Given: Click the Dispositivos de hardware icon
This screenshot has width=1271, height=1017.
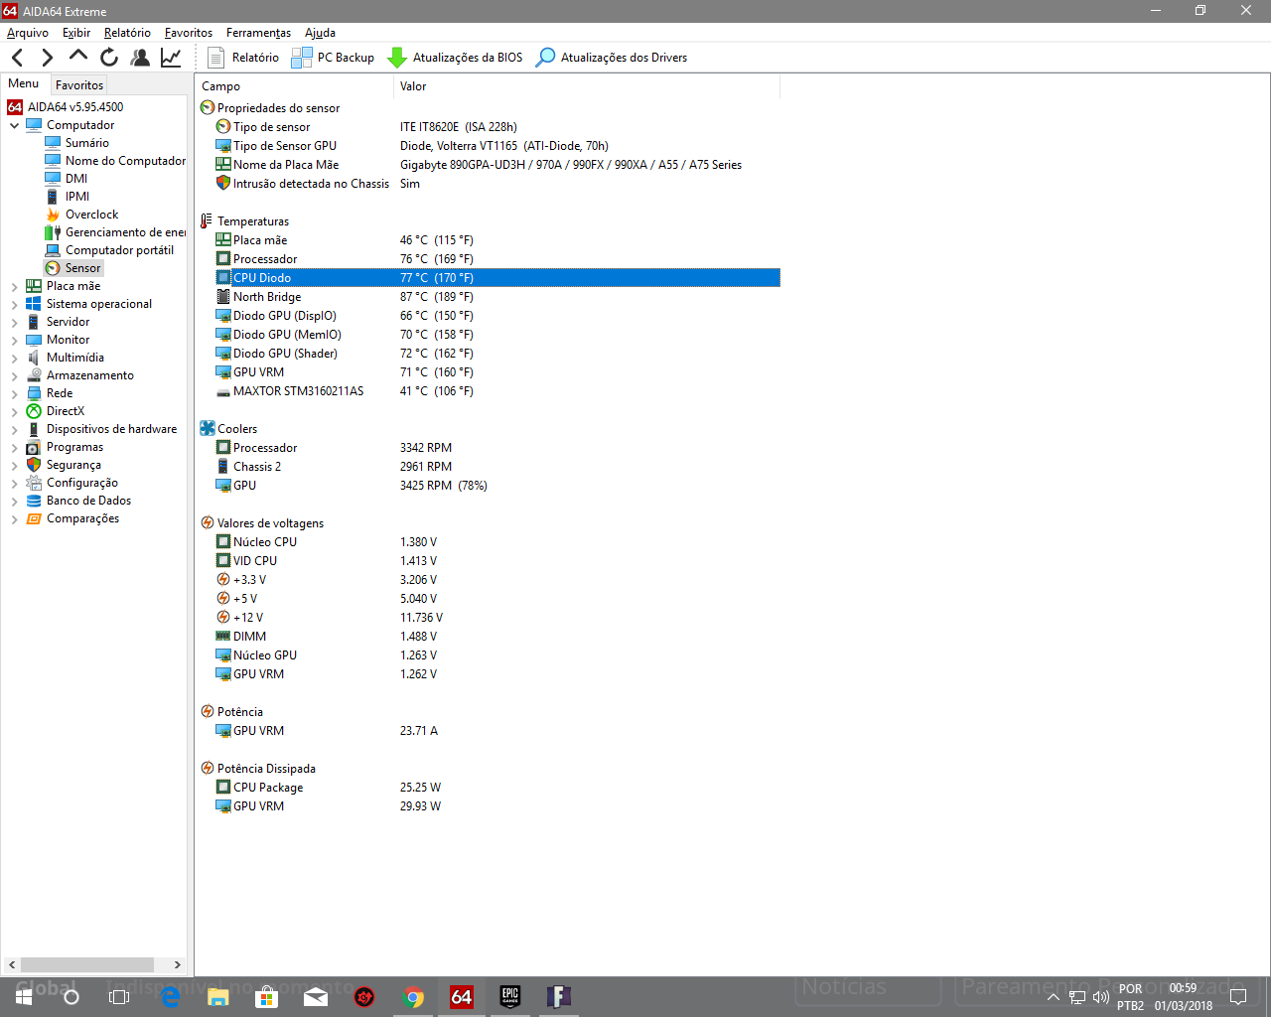Looking at the screenshot, I should (34, 429).
